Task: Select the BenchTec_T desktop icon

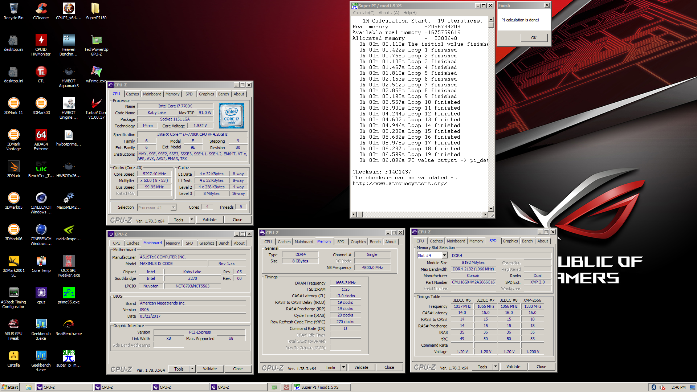Action: click(x=41, y=169)
